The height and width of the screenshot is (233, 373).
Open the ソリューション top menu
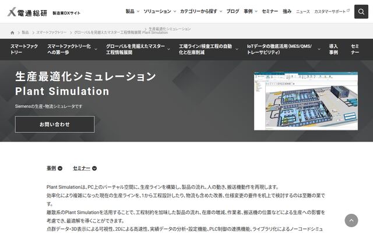click(157, 12)
